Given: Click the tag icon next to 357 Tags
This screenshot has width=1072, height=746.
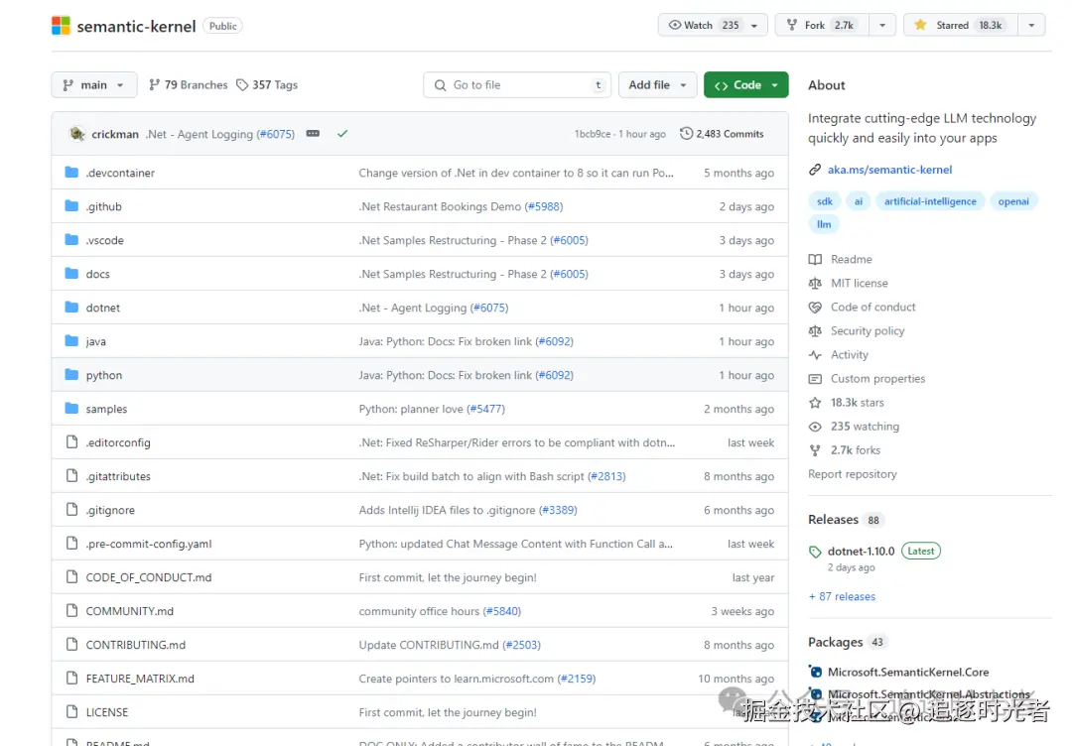Looking at the screenshot, I should click(x=242, y=84).
